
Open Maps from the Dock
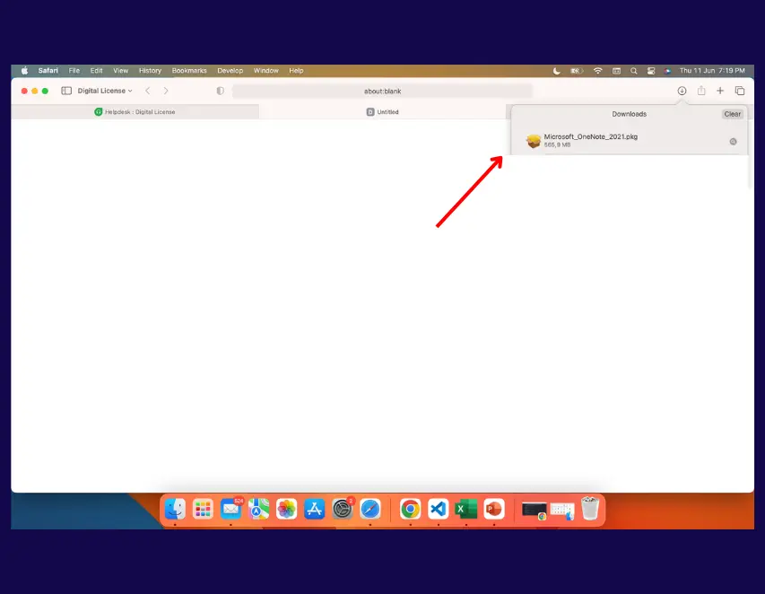click(258, 510)
